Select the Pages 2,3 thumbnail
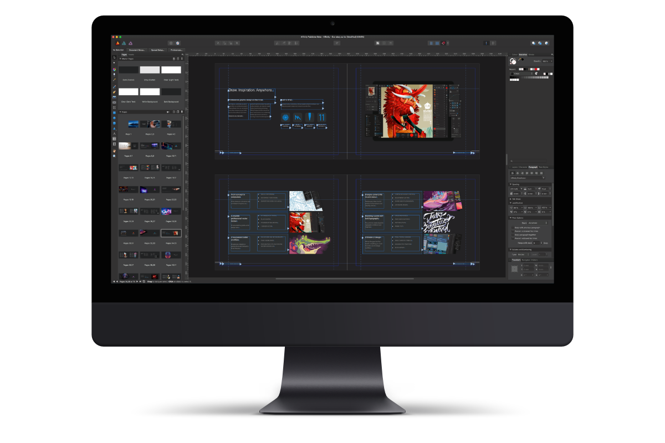The height and width of the screenshot is (443, 665). click(x=150, y=124)
